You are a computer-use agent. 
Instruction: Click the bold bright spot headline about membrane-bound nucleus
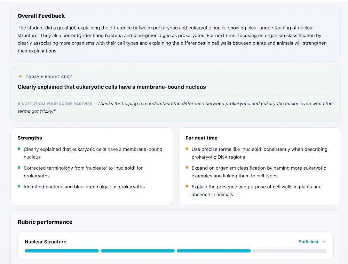[112, 87]
